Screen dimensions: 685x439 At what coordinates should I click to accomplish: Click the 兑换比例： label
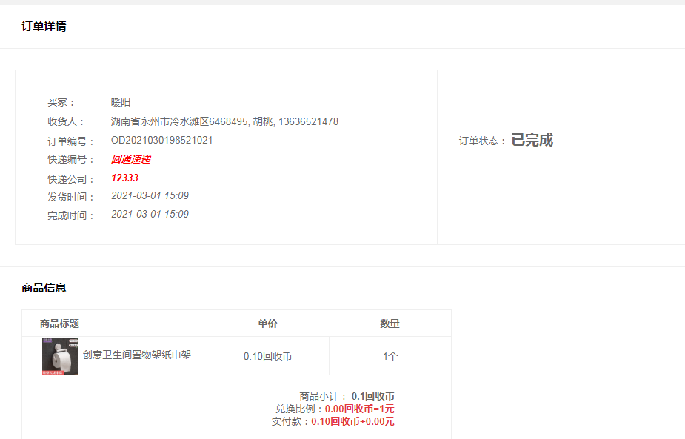pos(300,409)
